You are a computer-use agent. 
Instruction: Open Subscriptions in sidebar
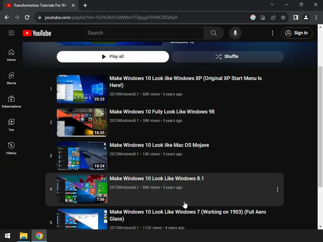click(11, 102)
